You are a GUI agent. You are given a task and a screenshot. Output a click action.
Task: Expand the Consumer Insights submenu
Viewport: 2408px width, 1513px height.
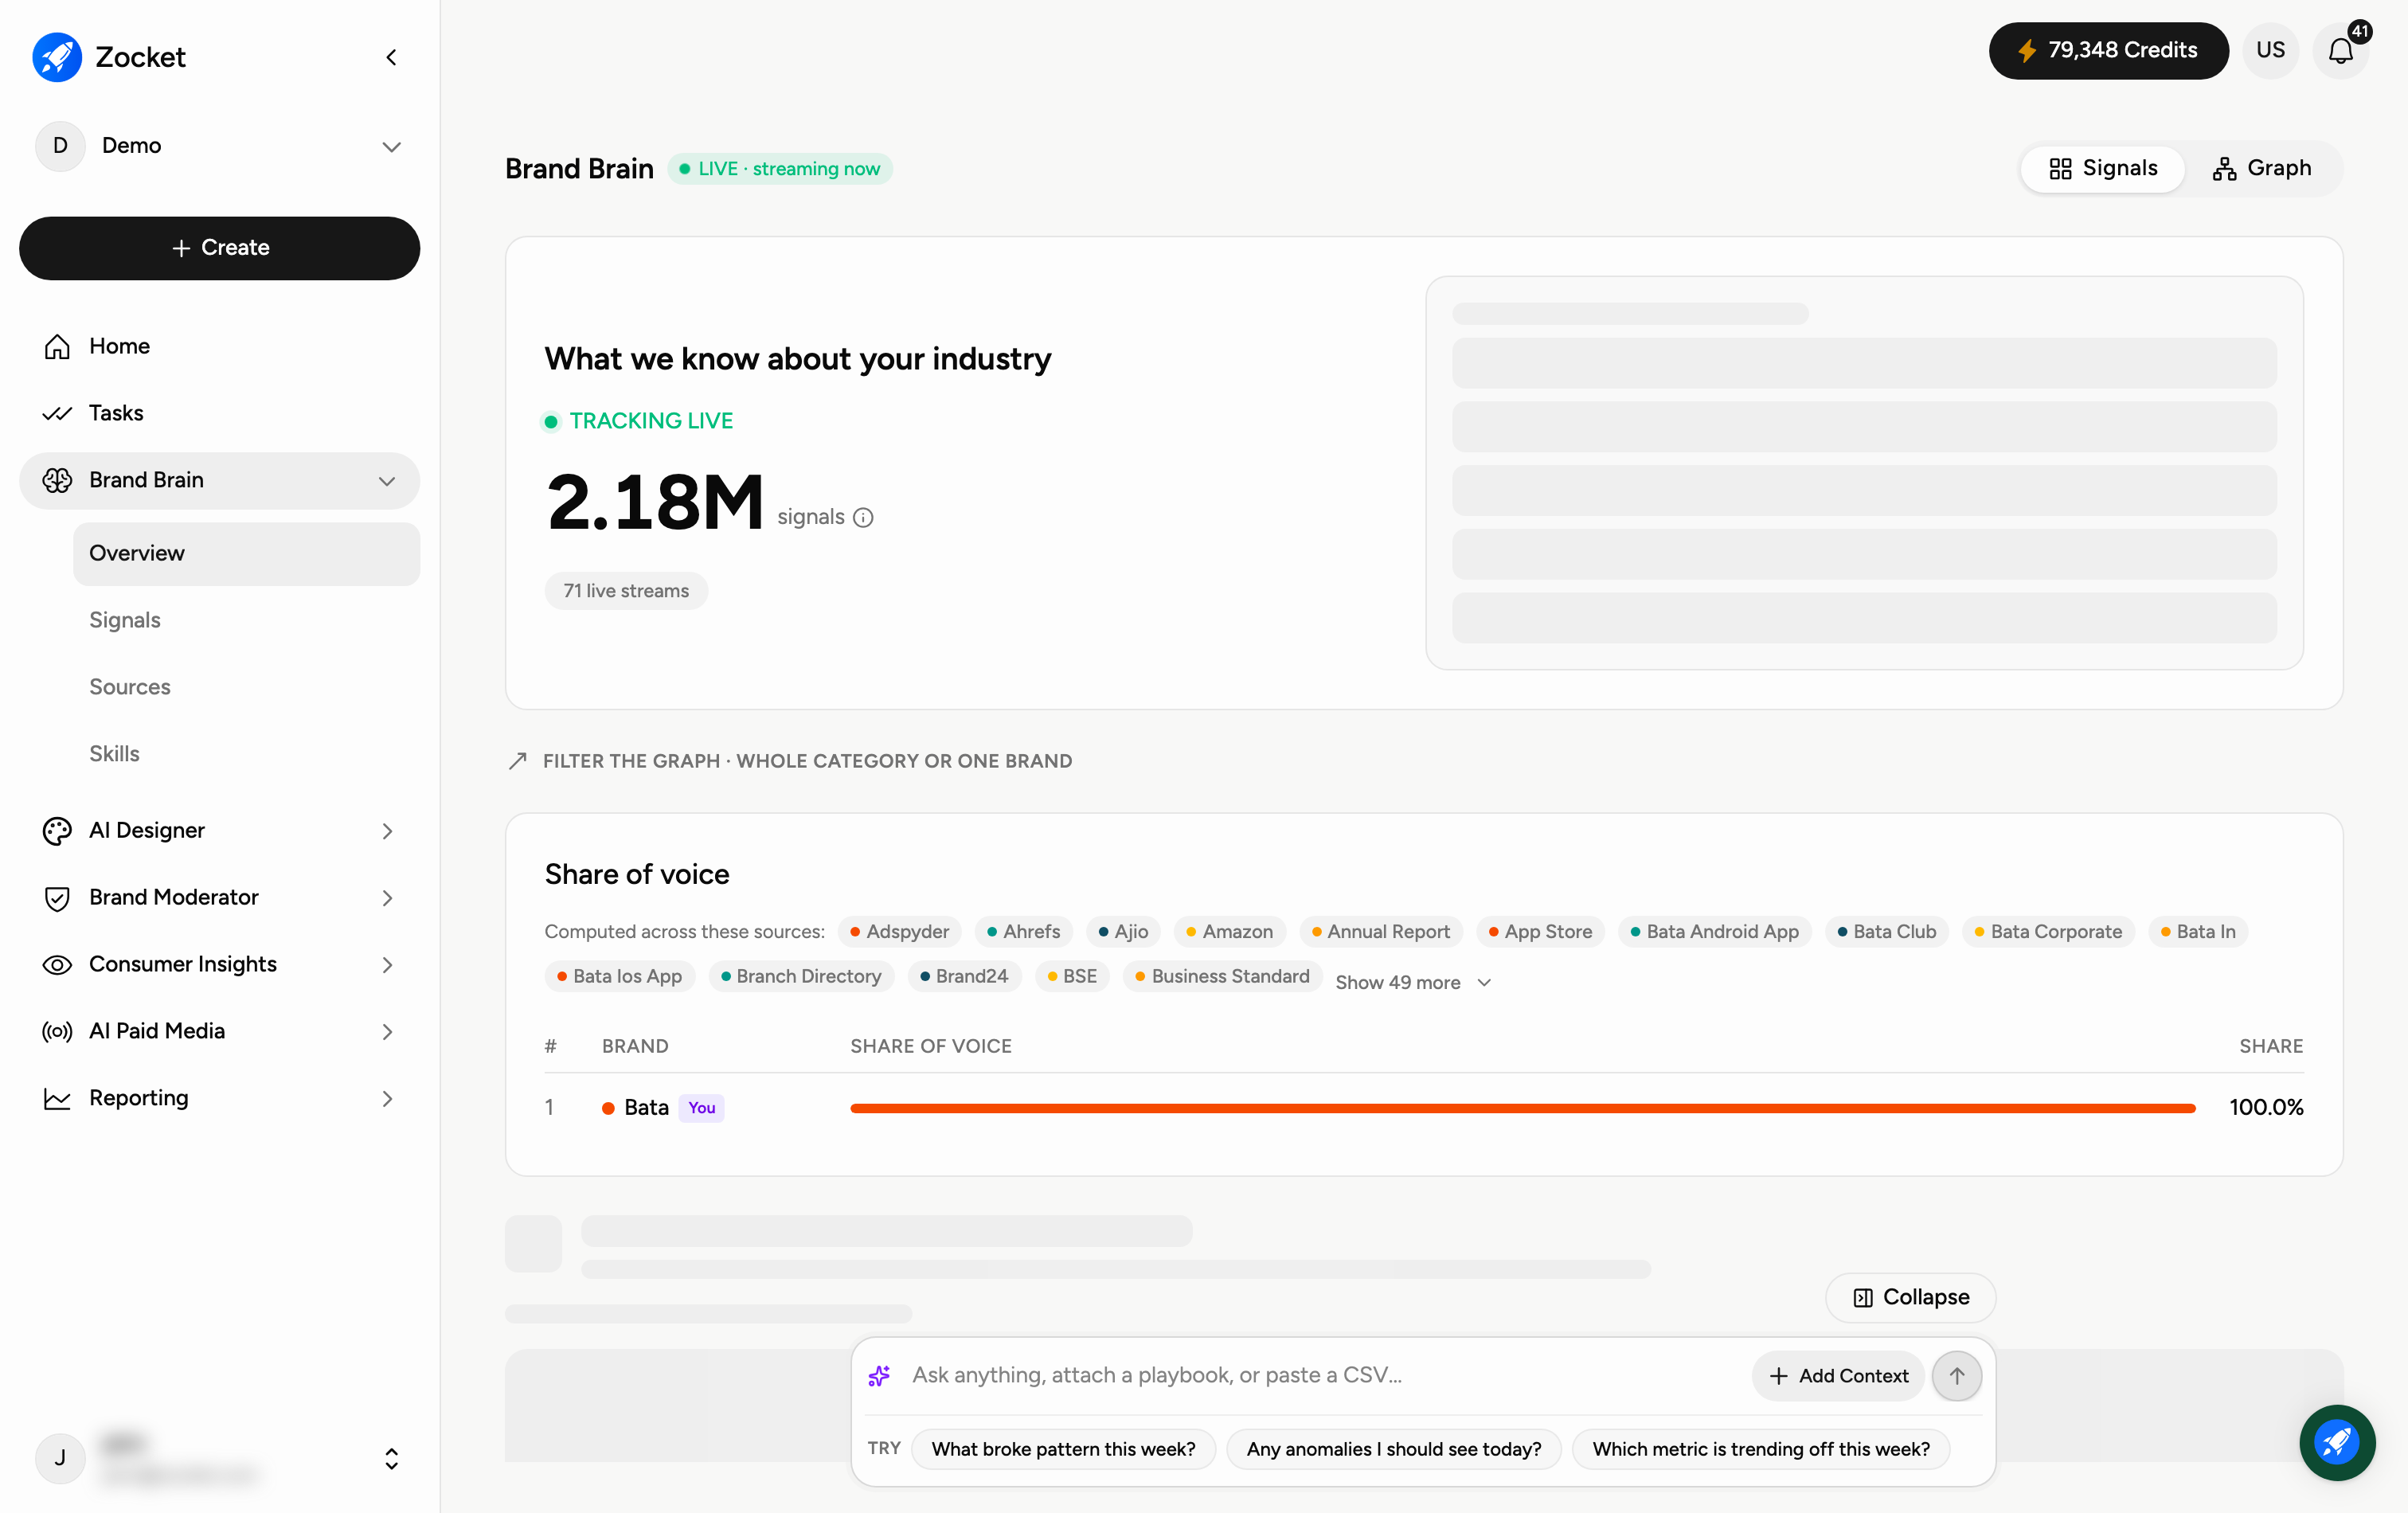(387, 965)
